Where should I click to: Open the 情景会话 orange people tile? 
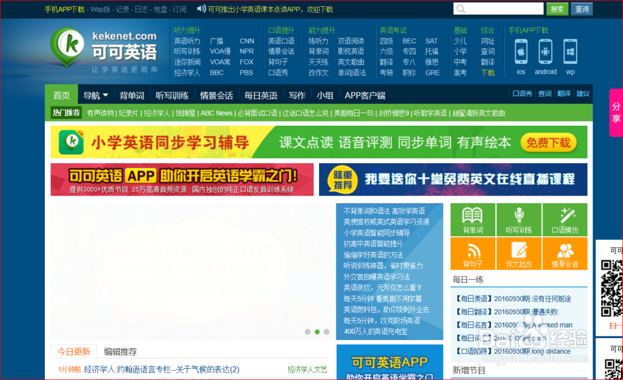[x=564, y=254]
